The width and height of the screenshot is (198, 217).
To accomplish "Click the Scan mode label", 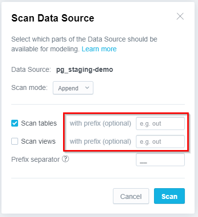I will (29, 87).
